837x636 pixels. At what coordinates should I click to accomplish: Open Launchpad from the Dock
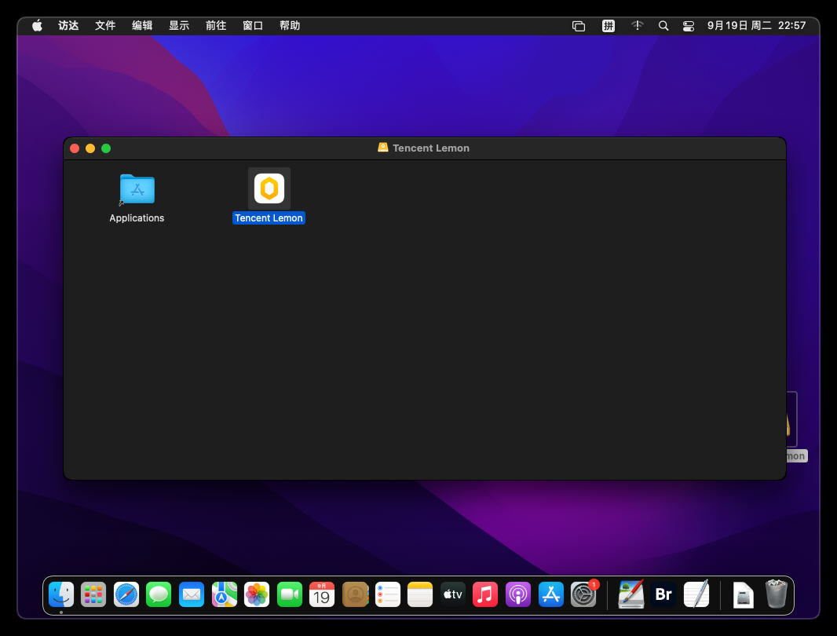[x=93, y=594]
